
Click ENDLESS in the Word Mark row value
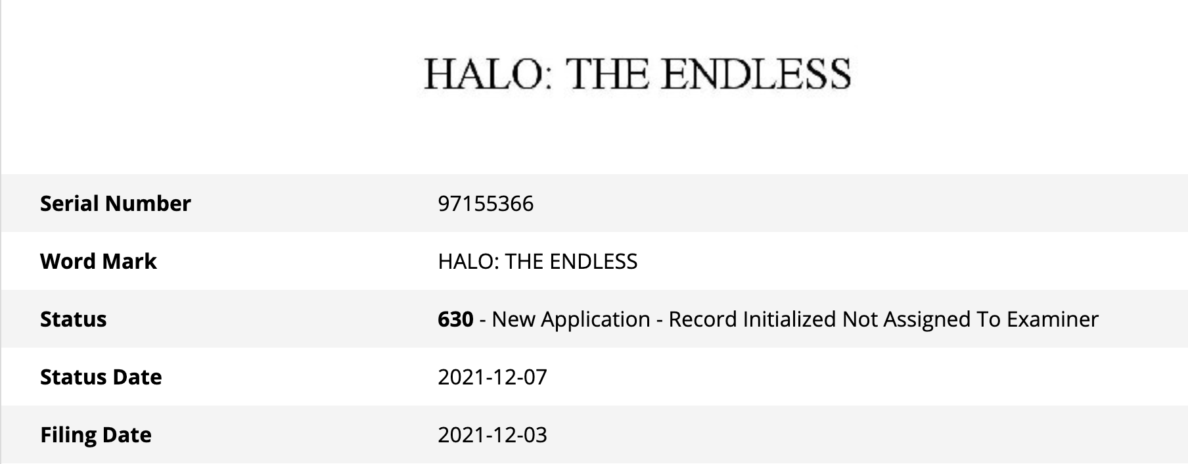593,262
